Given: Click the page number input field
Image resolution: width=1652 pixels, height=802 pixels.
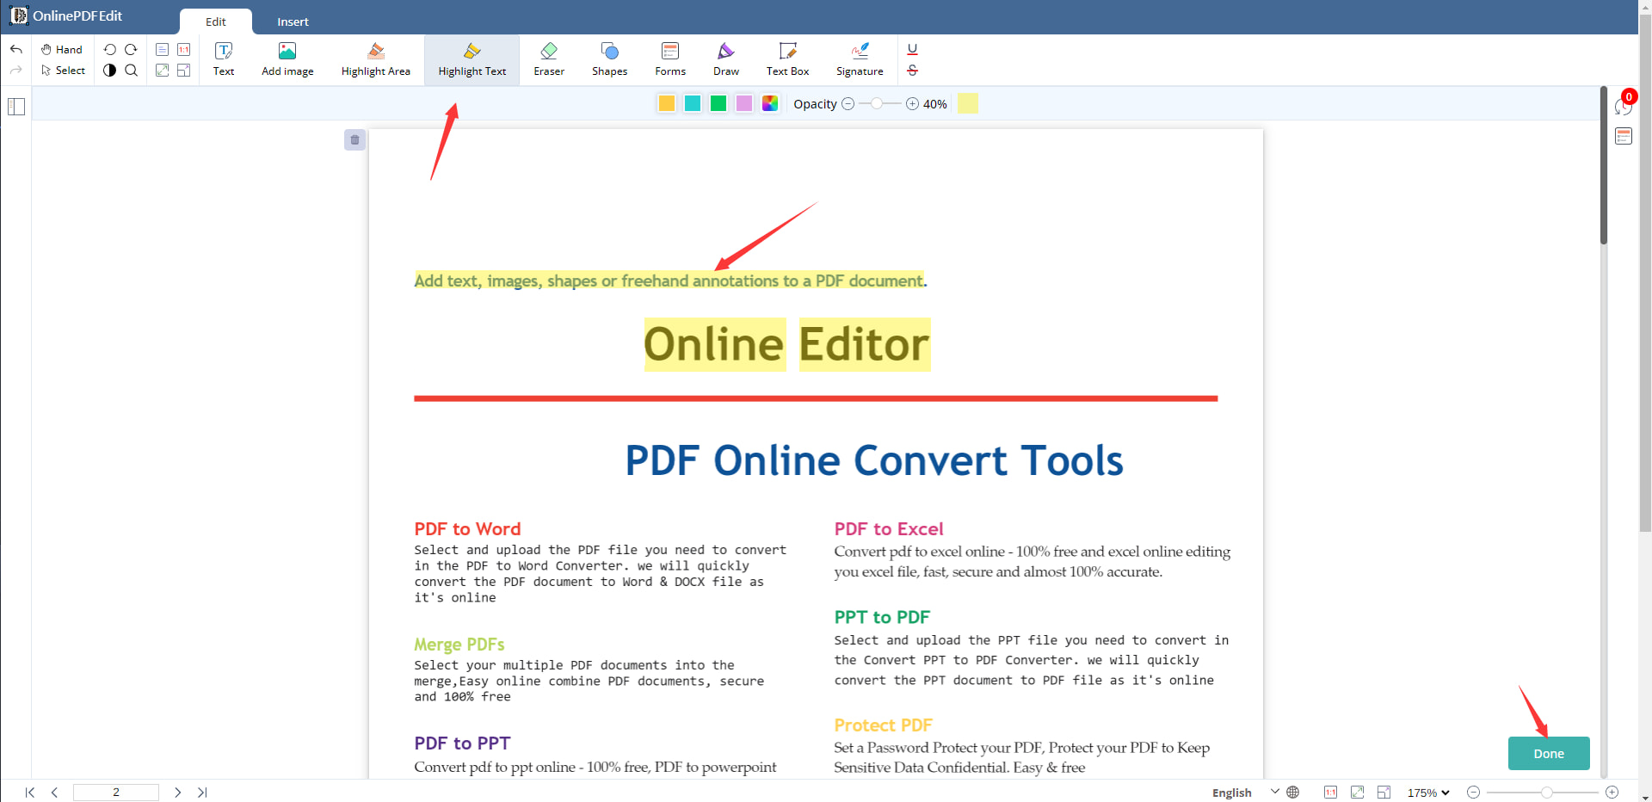Looking at the screenshot, I should coord(116,793).
